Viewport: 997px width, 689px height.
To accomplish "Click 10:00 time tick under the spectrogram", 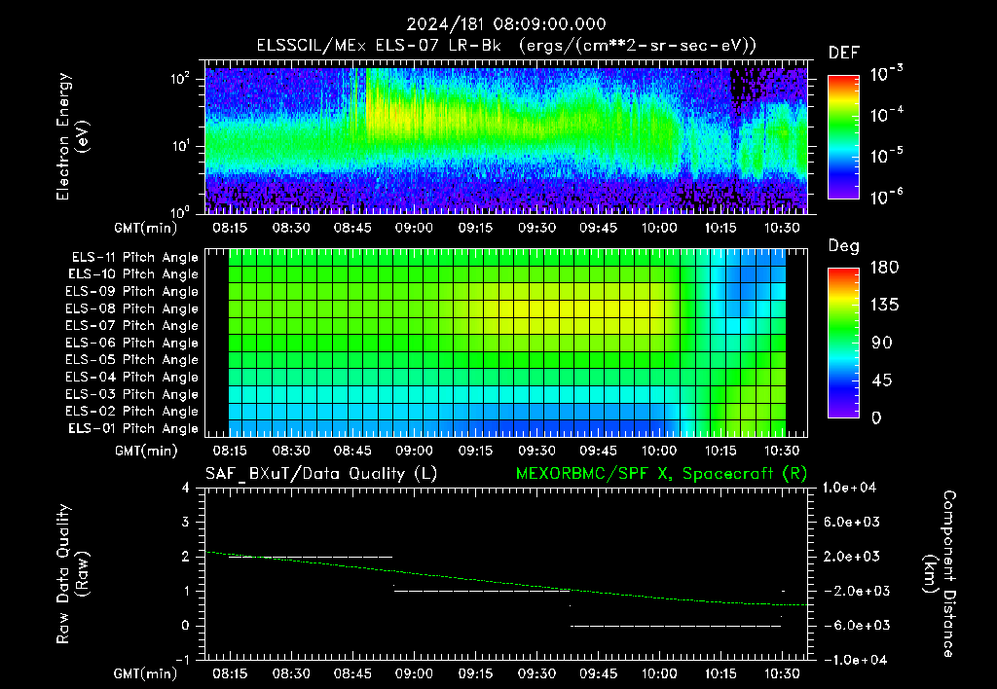I will [x=659, y=228].
